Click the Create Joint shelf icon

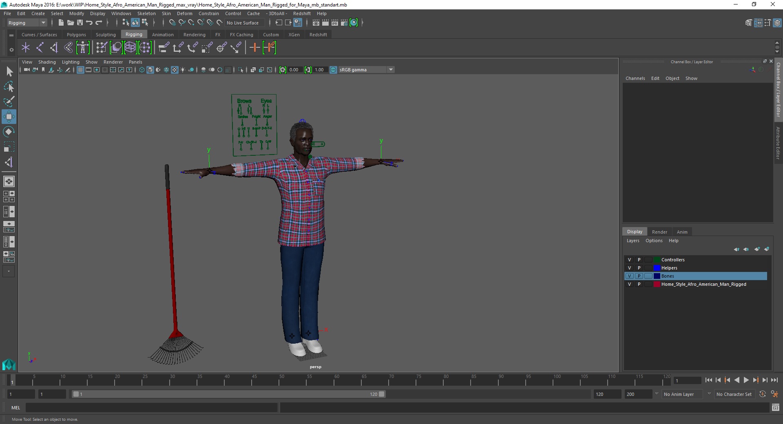[x=40, y=48]
